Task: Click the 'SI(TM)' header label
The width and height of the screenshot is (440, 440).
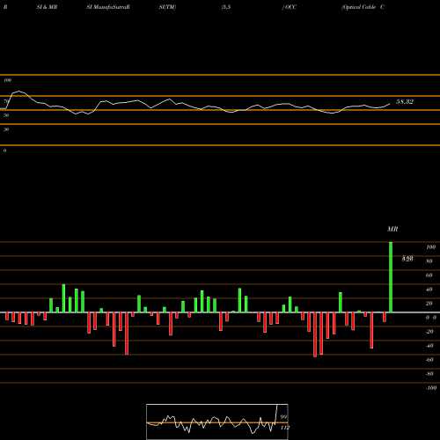Action: coord(167,7)
